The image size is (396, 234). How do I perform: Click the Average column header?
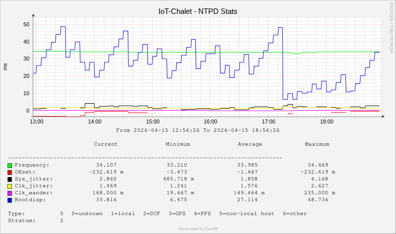tap(250, 144)
